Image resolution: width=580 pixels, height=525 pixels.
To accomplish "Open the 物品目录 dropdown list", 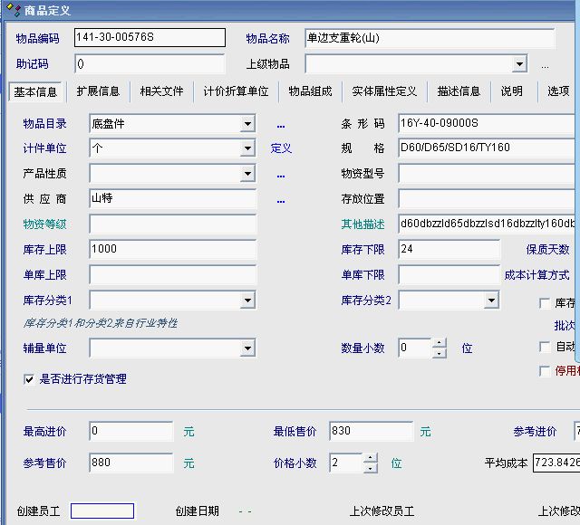I will (x=247, y=124).
